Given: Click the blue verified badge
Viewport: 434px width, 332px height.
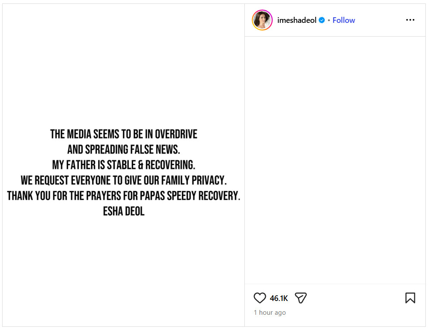Looking at the screenshot, I should click(322, 20).
